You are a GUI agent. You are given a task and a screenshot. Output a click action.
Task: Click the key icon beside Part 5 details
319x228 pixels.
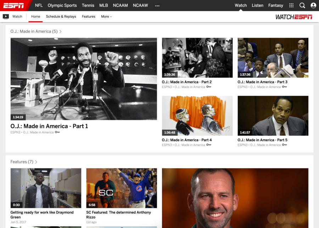click(x=284, y=145)
